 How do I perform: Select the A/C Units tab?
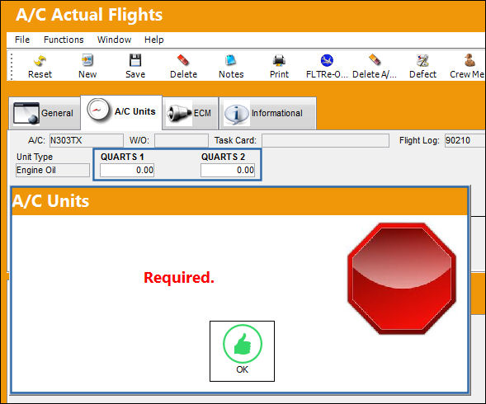(x=121, y=112)
